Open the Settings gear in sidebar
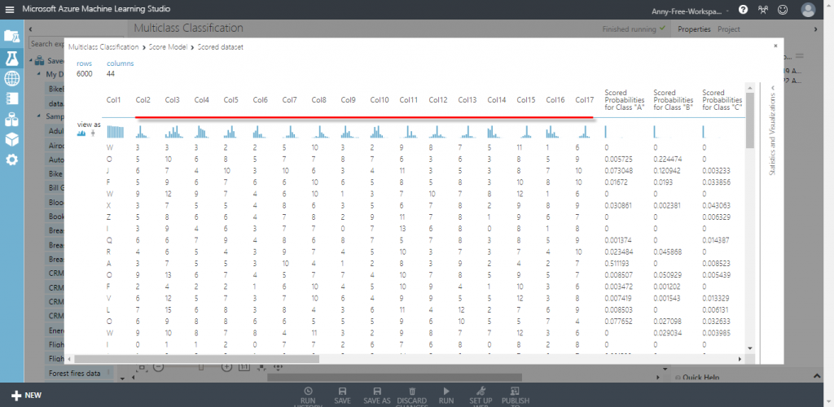 11,160
